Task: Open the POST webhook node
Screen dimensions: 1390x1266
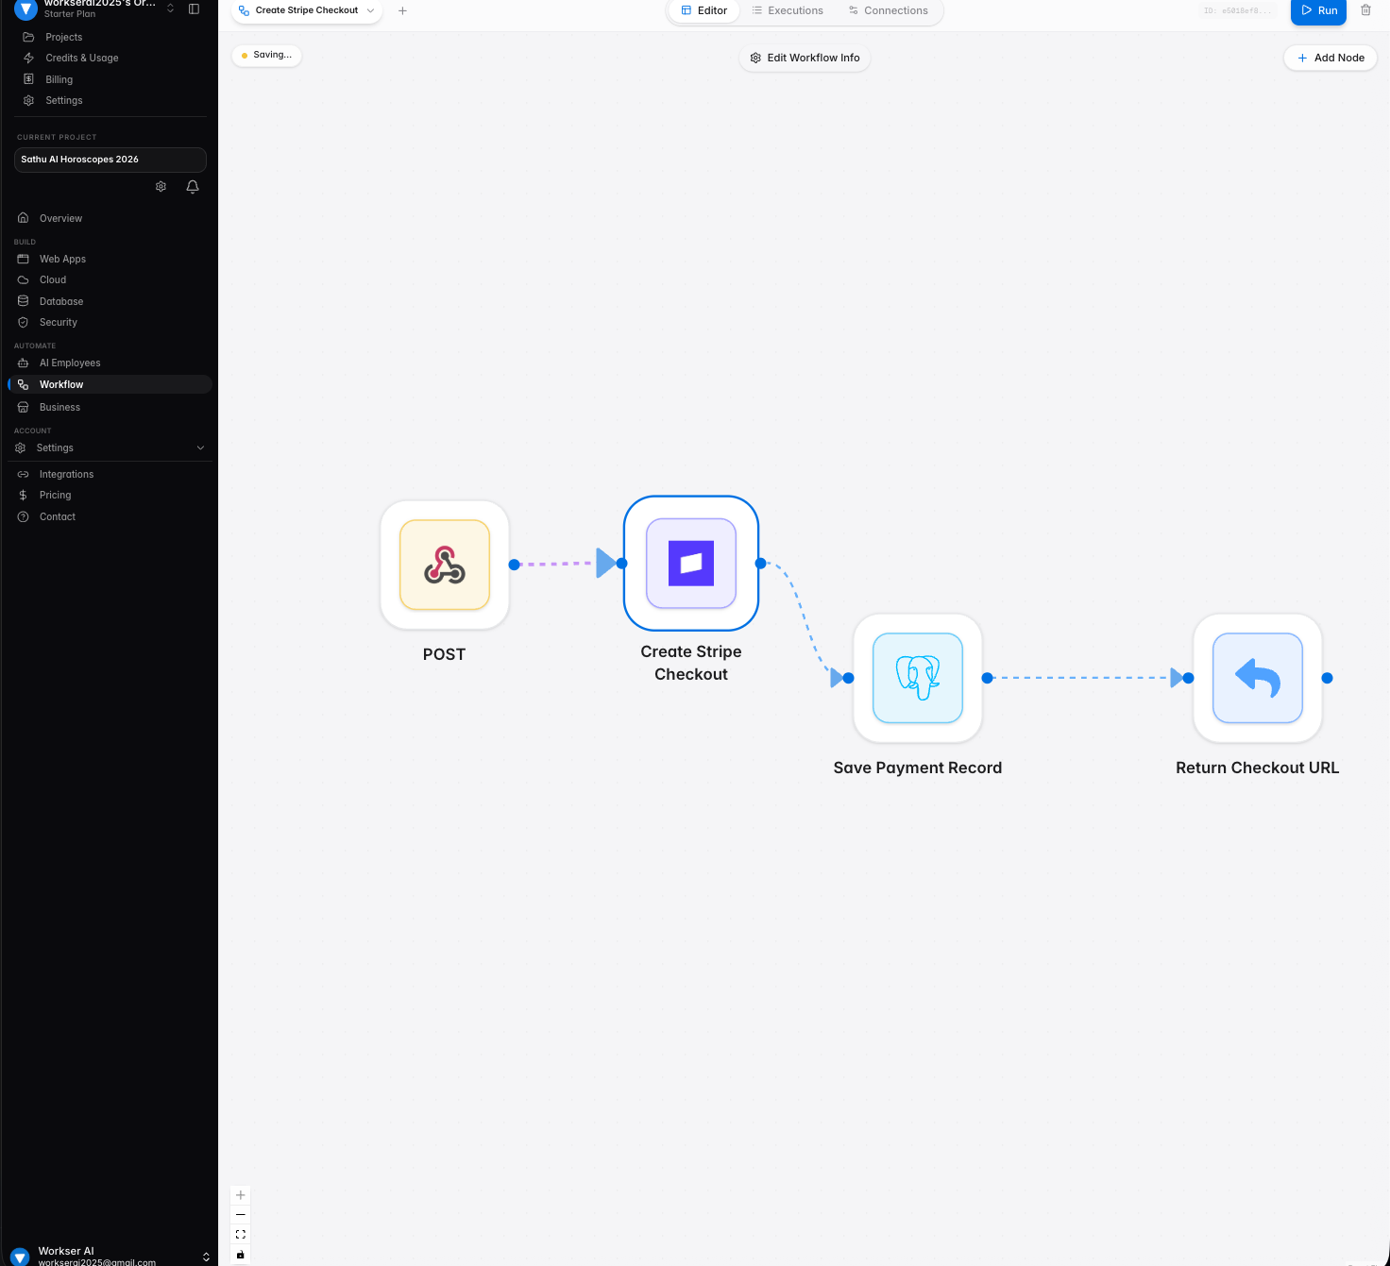Action: tap(445, 565)
